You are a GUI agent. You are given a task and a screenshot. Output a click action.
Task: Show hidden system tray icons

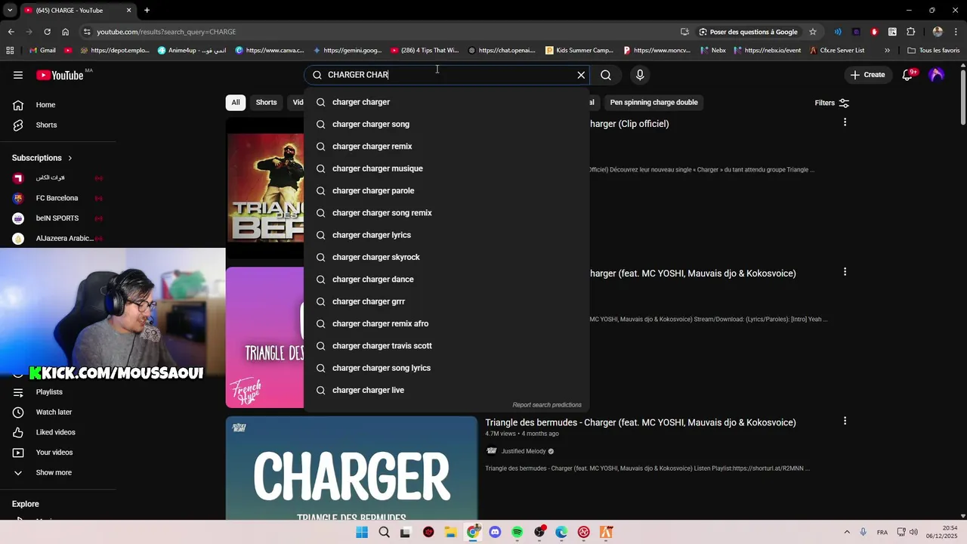[847, 533]
